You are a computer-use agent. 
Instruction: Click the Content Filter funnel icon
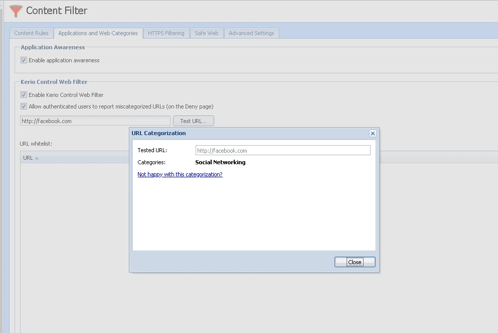click(16, 11)
